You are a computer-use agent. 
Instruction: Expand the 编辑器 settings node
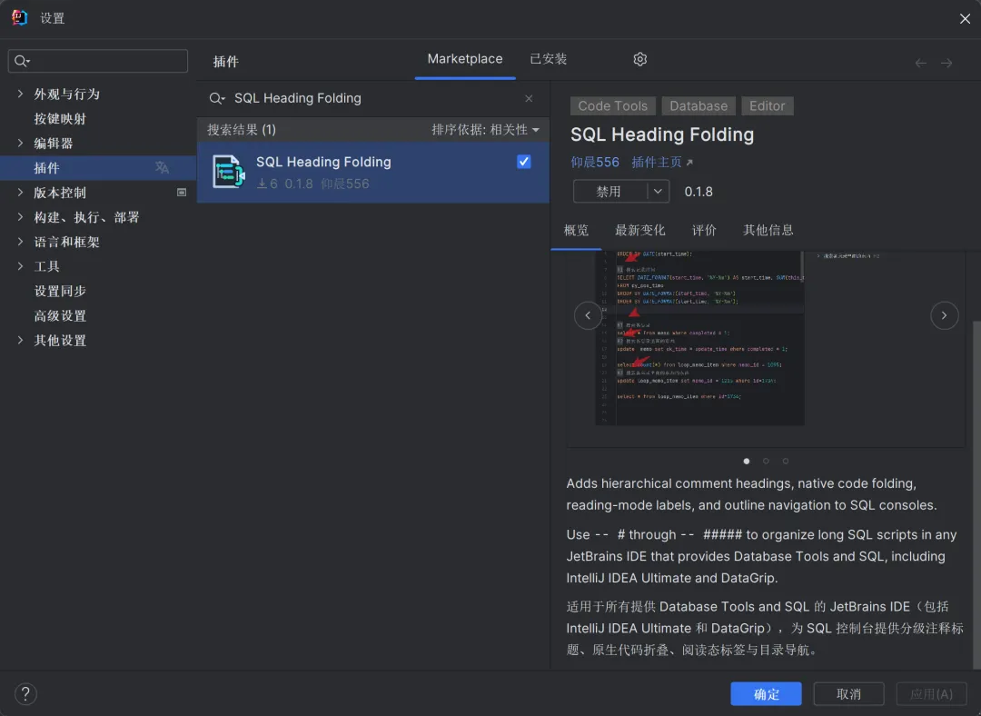[20, 143]
